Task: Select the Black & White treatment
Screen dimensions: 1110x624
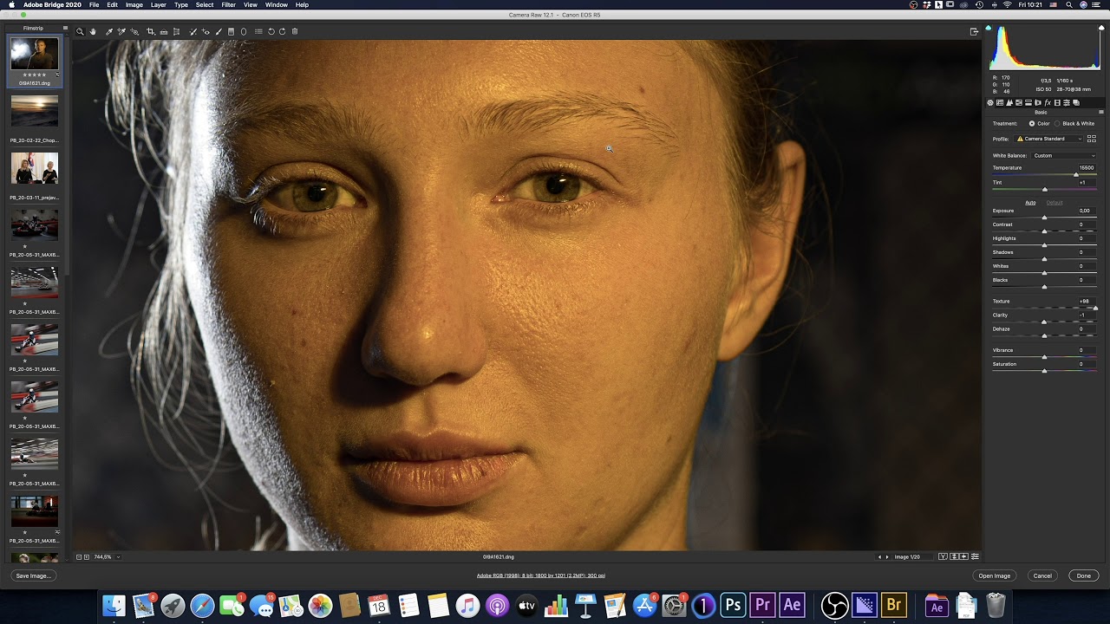Action: click(1057, 123)
